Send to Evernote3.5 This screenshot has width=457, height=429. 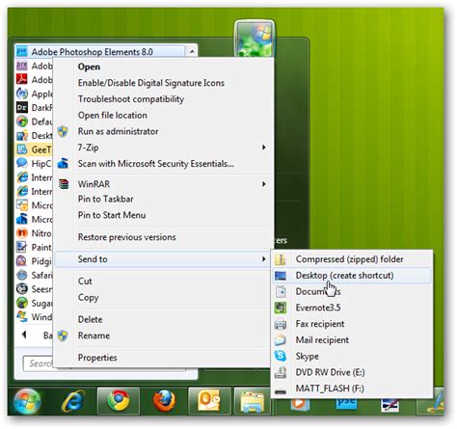click(x=318, y=308)
